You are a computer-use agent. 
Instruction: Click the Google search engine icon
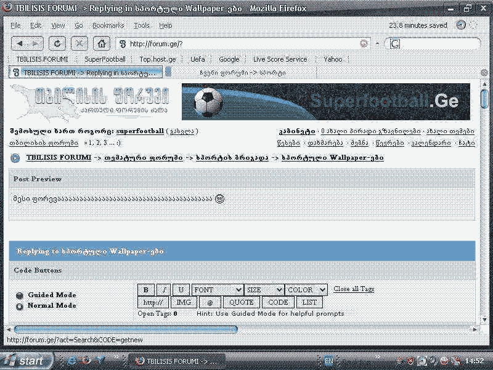click(x=395, y=44)
